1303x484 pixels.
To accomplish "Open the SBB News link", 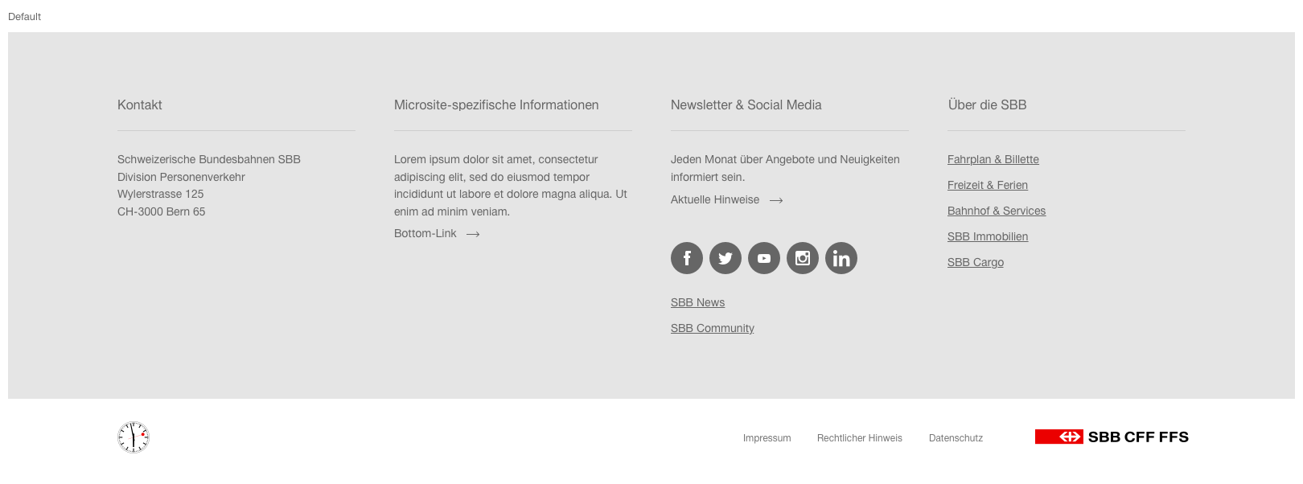I will click(697, 302).
